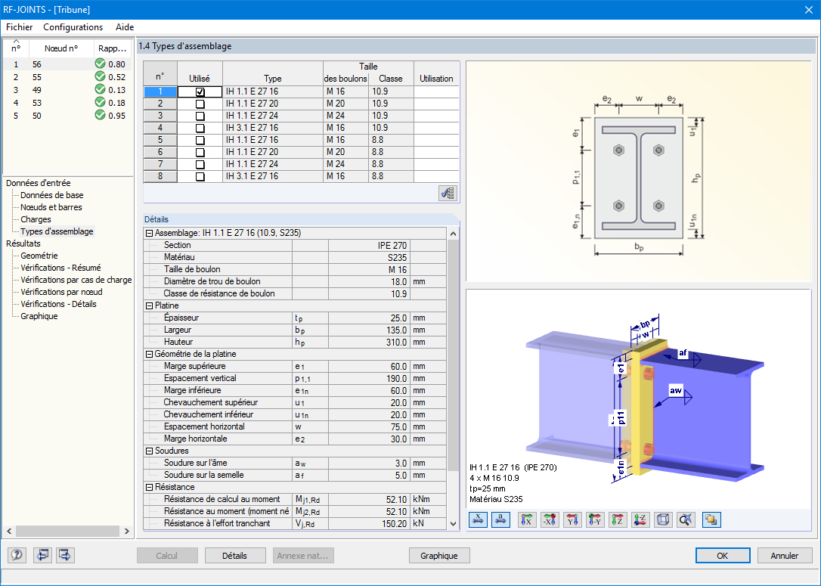Image resolution: width=821 pixels, height=586 pixels.
Task: Collapse the Assemblage IH 1.1 E 27 16 group
Action: click(149, 233)
